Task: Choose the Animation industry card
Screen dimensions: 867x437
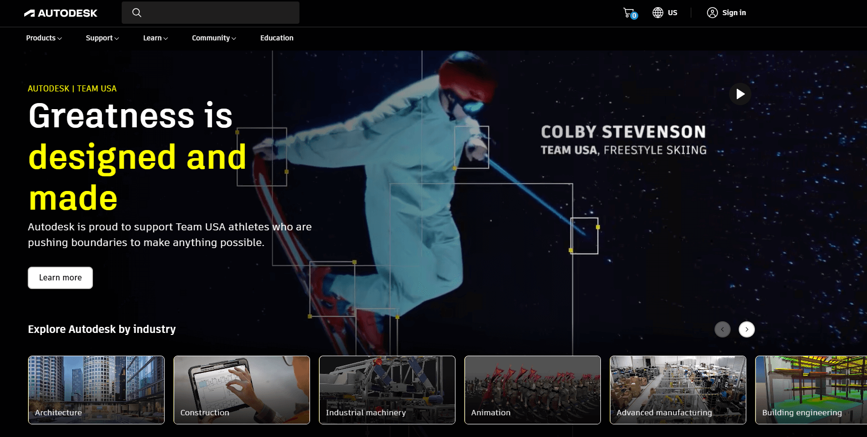Action: [533, 390]
